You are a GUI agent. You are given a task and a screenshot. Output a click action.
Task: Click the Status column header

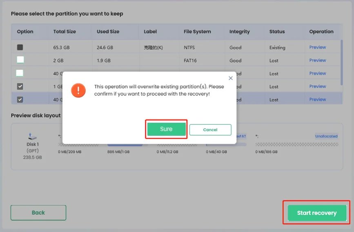[276, 32]
